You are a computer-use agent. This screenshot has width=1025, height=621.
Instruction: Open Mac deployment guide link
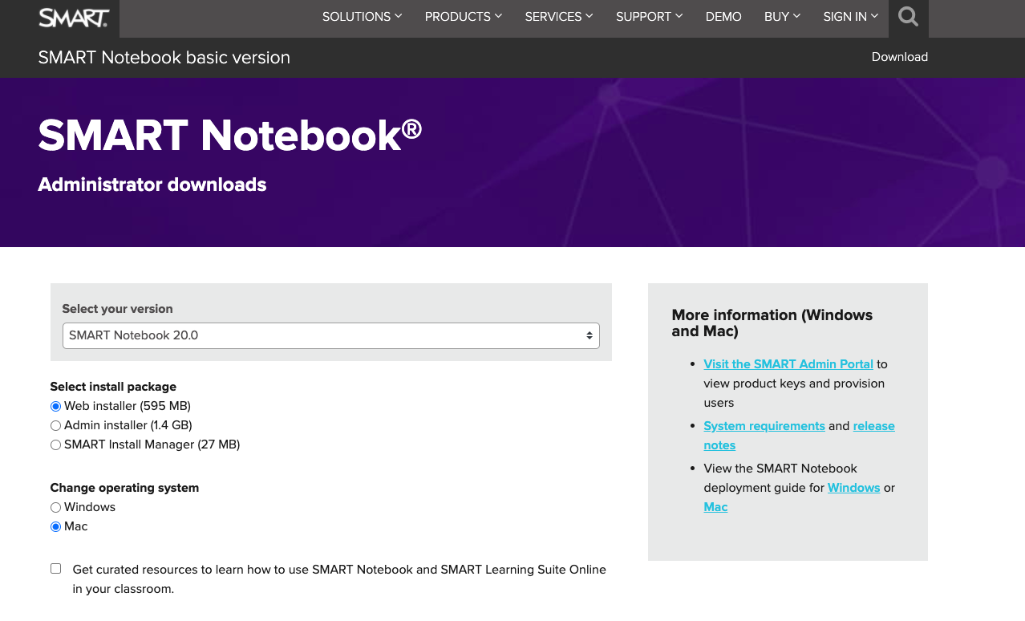(x=715, y=507)
